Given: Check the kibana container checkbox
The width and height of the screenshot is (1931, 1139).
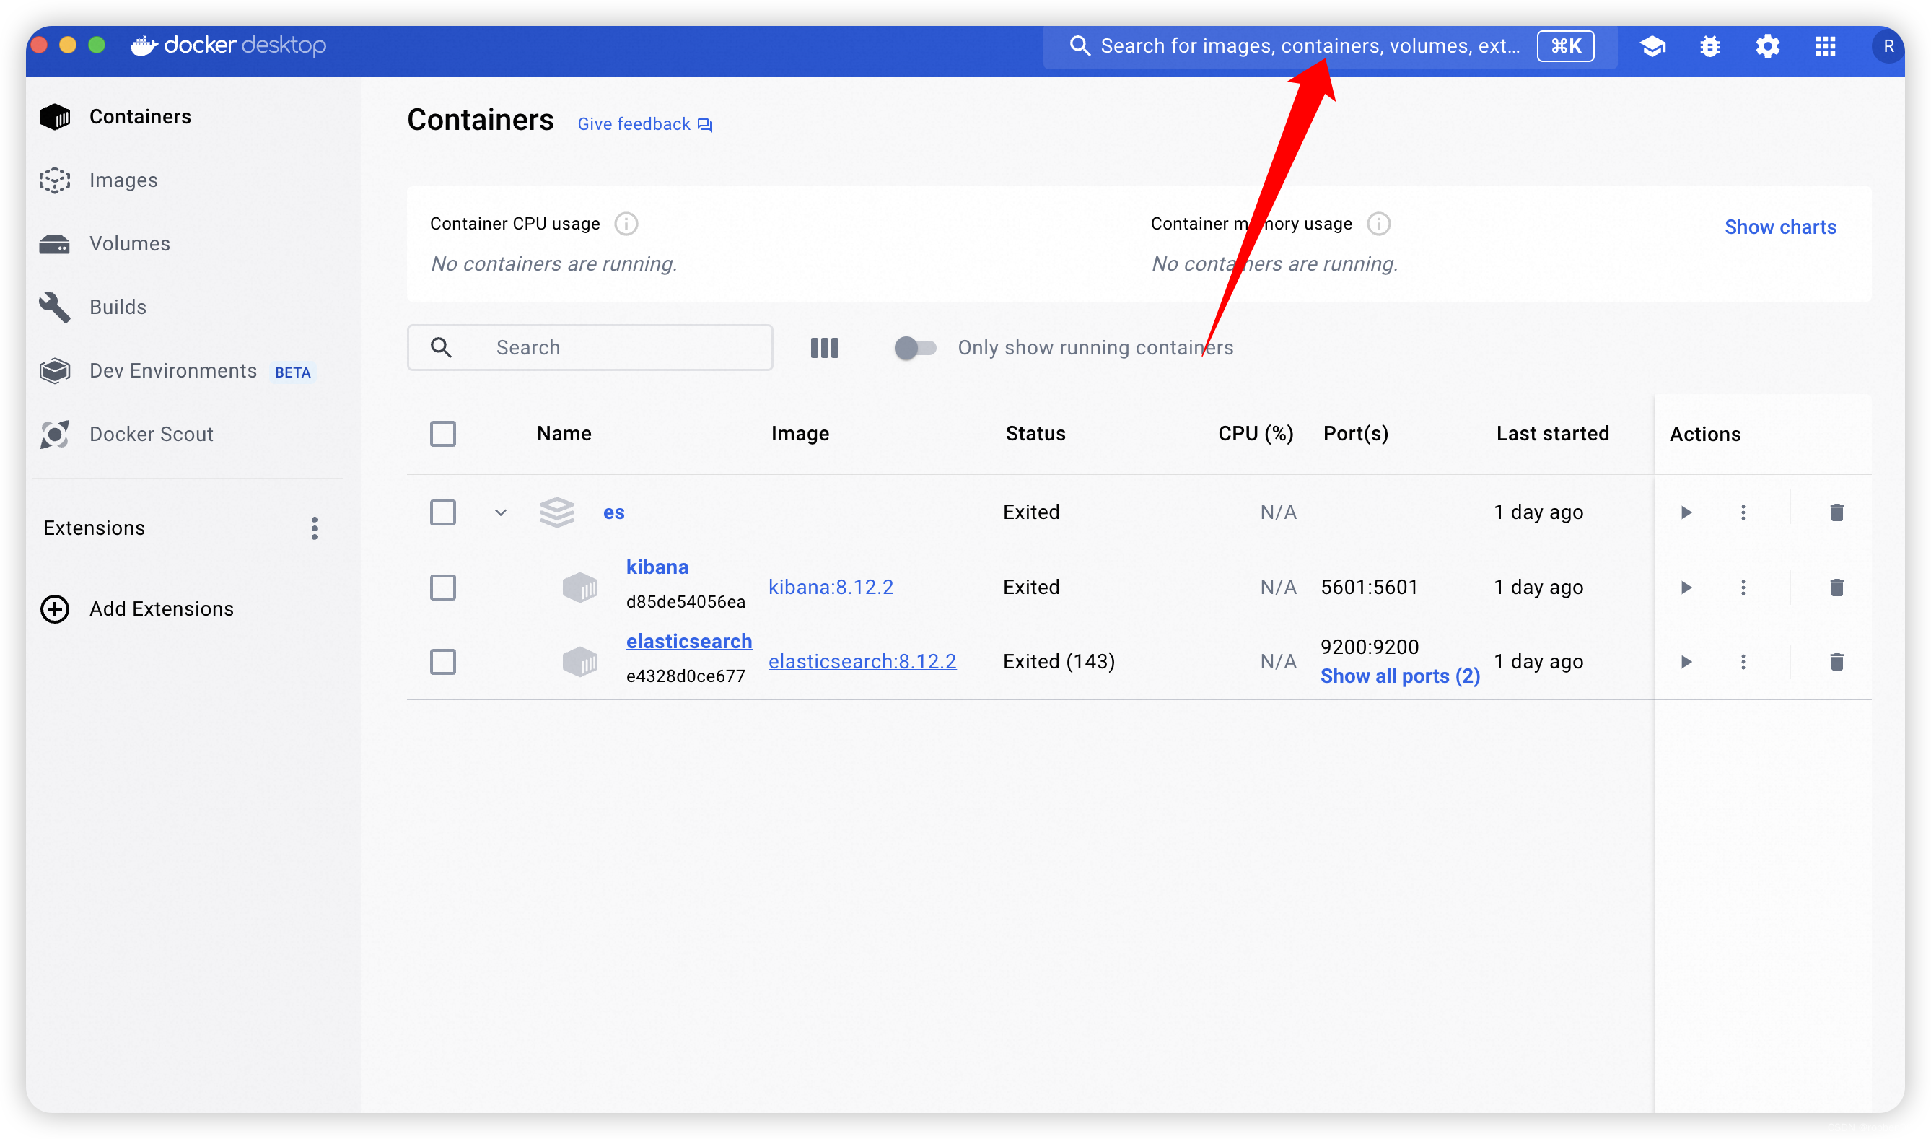Looking at the screenshot, I should coord(442,588).
